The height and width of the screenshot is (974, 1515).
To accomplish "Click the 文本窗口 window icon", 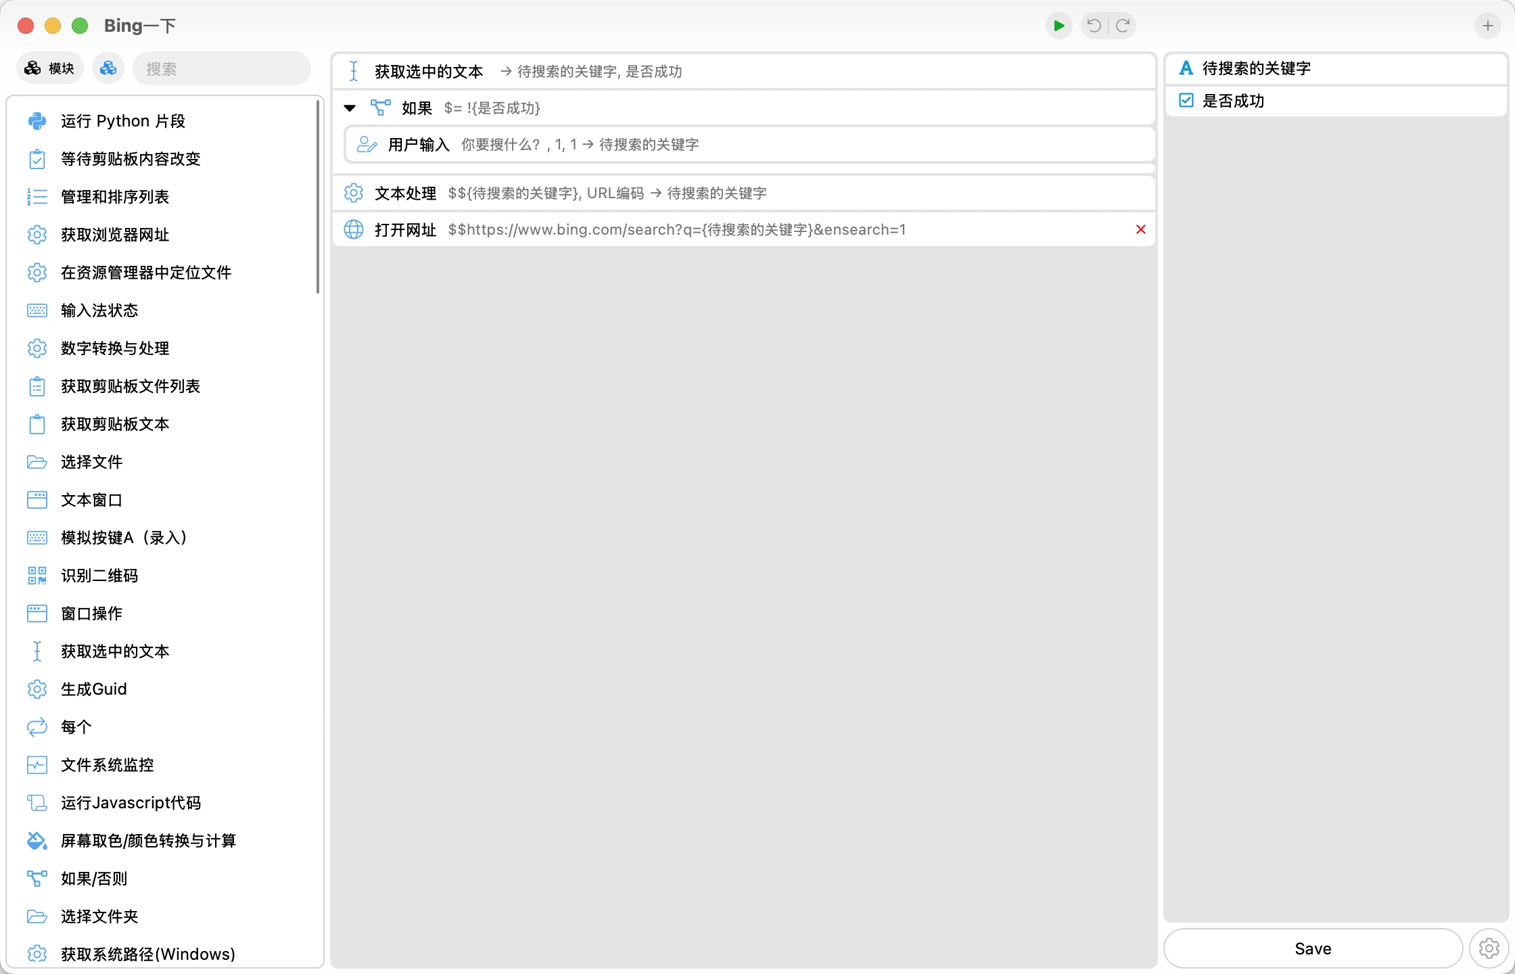I will (x=37, y=500).
